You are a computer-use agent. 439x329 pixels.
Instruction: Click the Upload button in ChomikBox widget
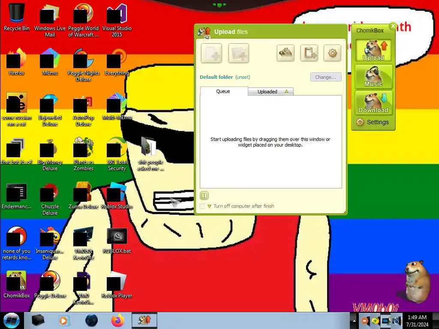[x=373, y=51]
